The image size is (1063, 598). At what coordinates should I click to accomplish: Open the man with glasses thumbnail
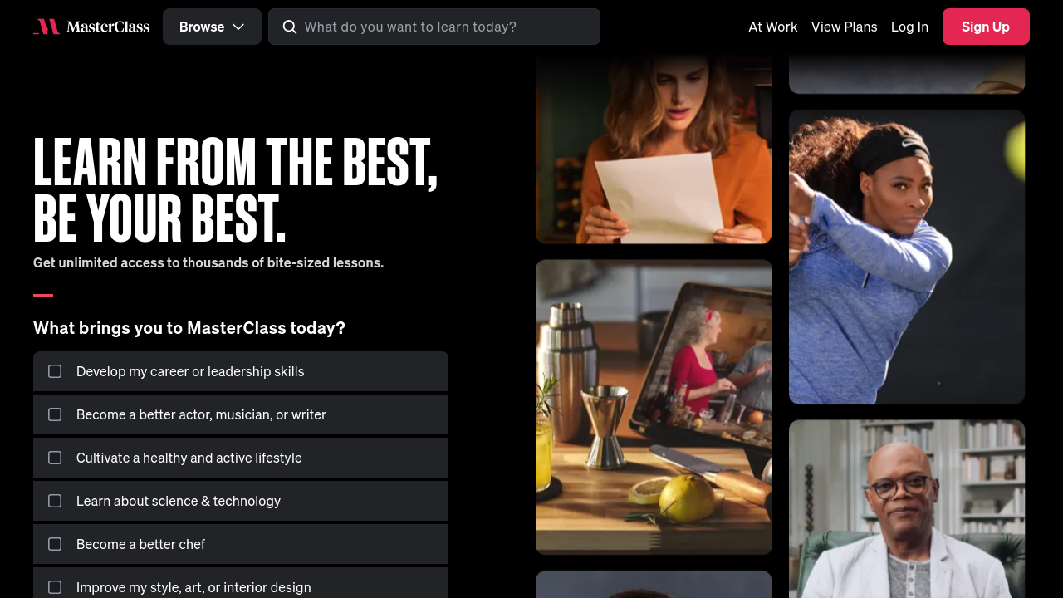[x=906, y=508]
